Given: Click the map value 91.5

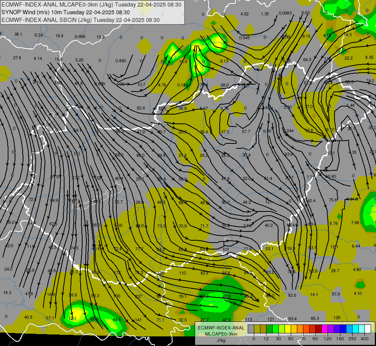Looking at the screenshot, I should click(55, 177).
